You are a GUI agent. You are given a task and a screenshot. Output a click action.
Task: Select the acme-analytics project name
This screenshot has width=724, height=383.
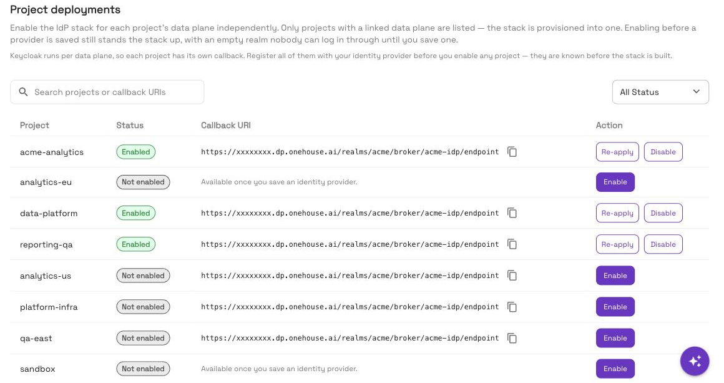click(52, 152)
